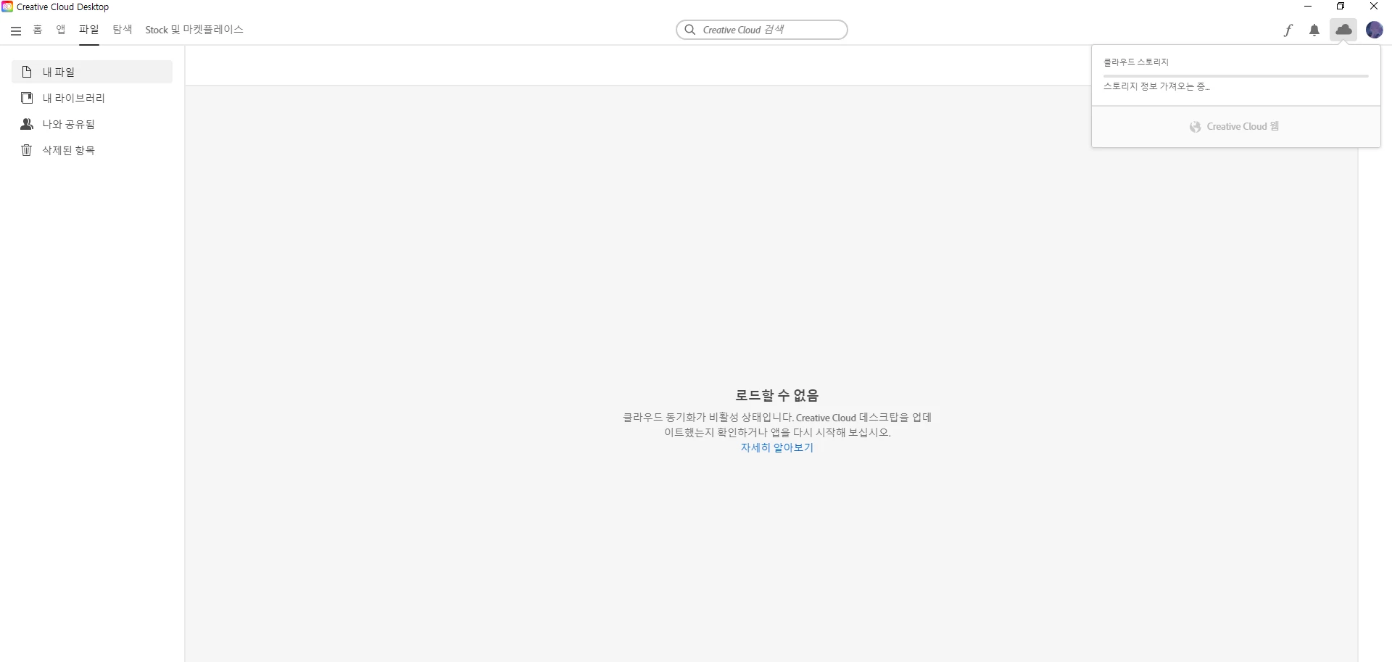
Task: Open notifications bell icon
Action: pyautogui.click(x=1314, y=30)
